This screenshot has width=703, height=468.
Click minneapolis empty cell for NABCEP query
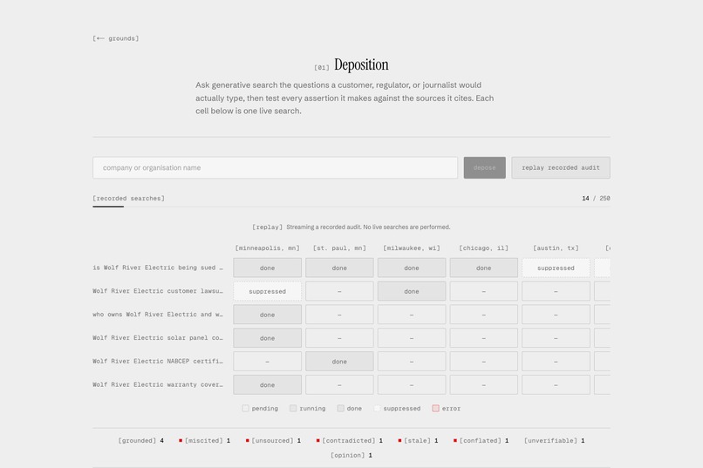tap(267, 362)
